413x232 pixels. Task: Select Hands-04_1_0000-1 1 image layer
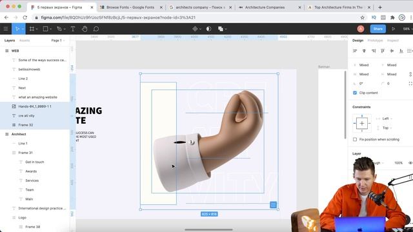[x=34, y=106]
